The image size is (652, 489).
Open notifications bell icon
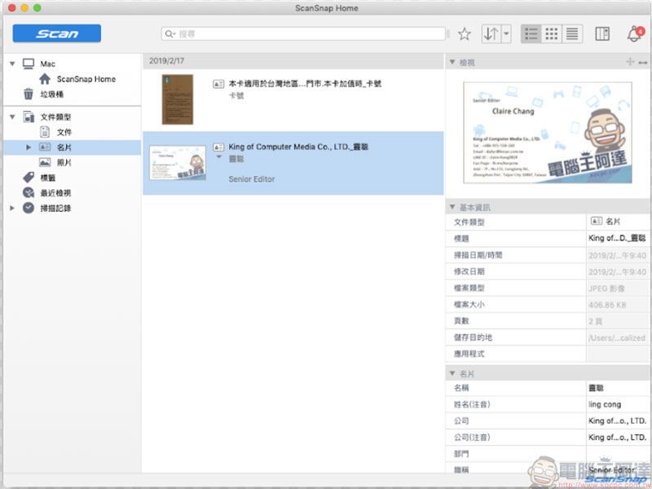tap(635, 33)
